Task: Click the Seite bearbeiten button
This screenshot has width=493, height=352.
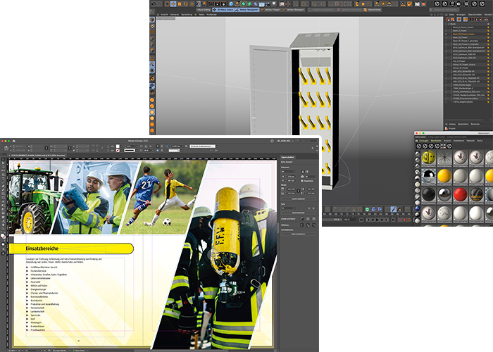Action: 299,213
